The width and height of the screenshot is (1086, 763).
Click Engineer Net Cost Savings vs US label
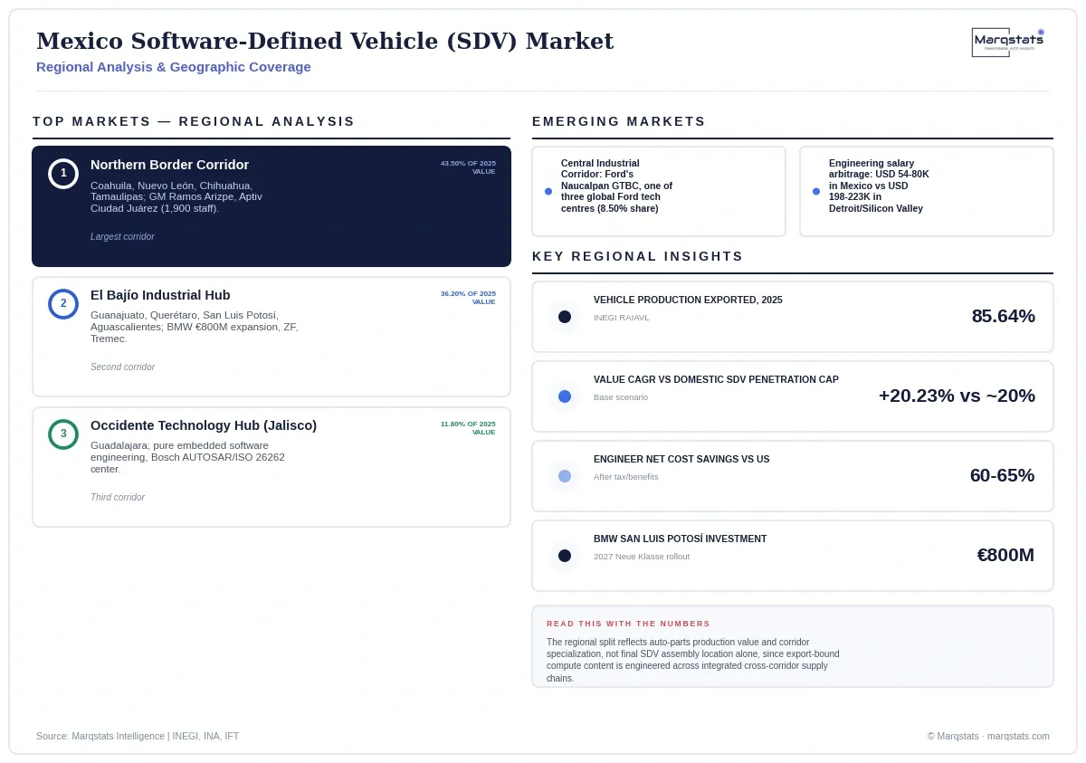click(x=681, y=459)
